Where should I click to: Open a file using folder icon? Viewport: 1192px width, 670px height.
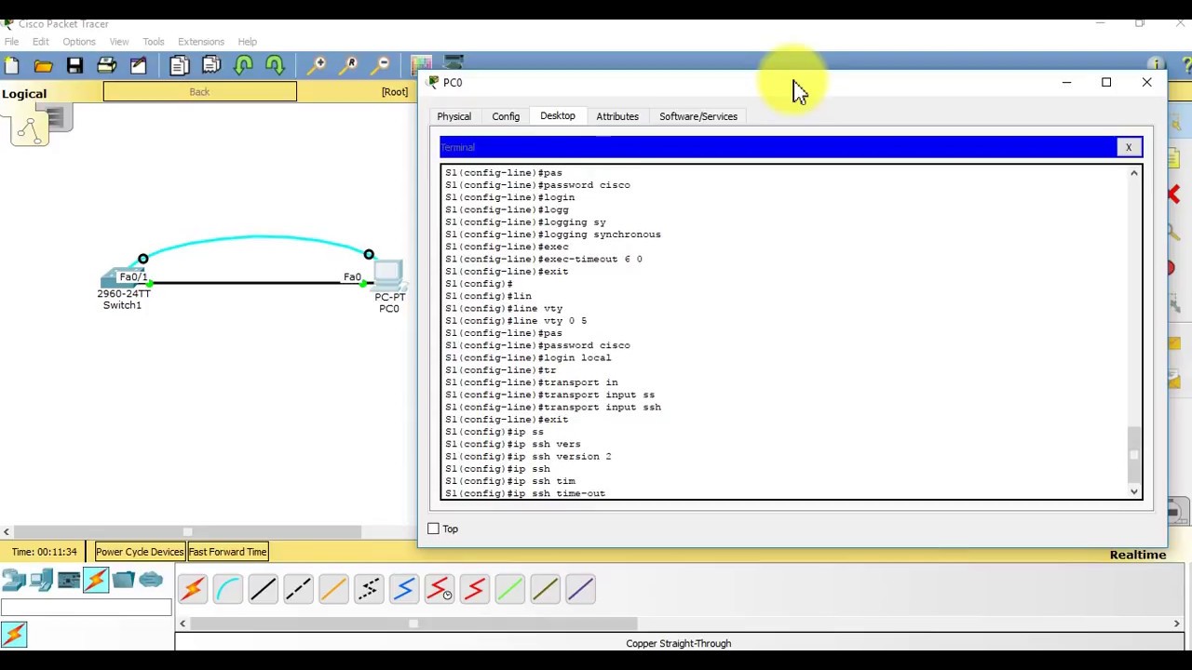click(x=43, y=65)
